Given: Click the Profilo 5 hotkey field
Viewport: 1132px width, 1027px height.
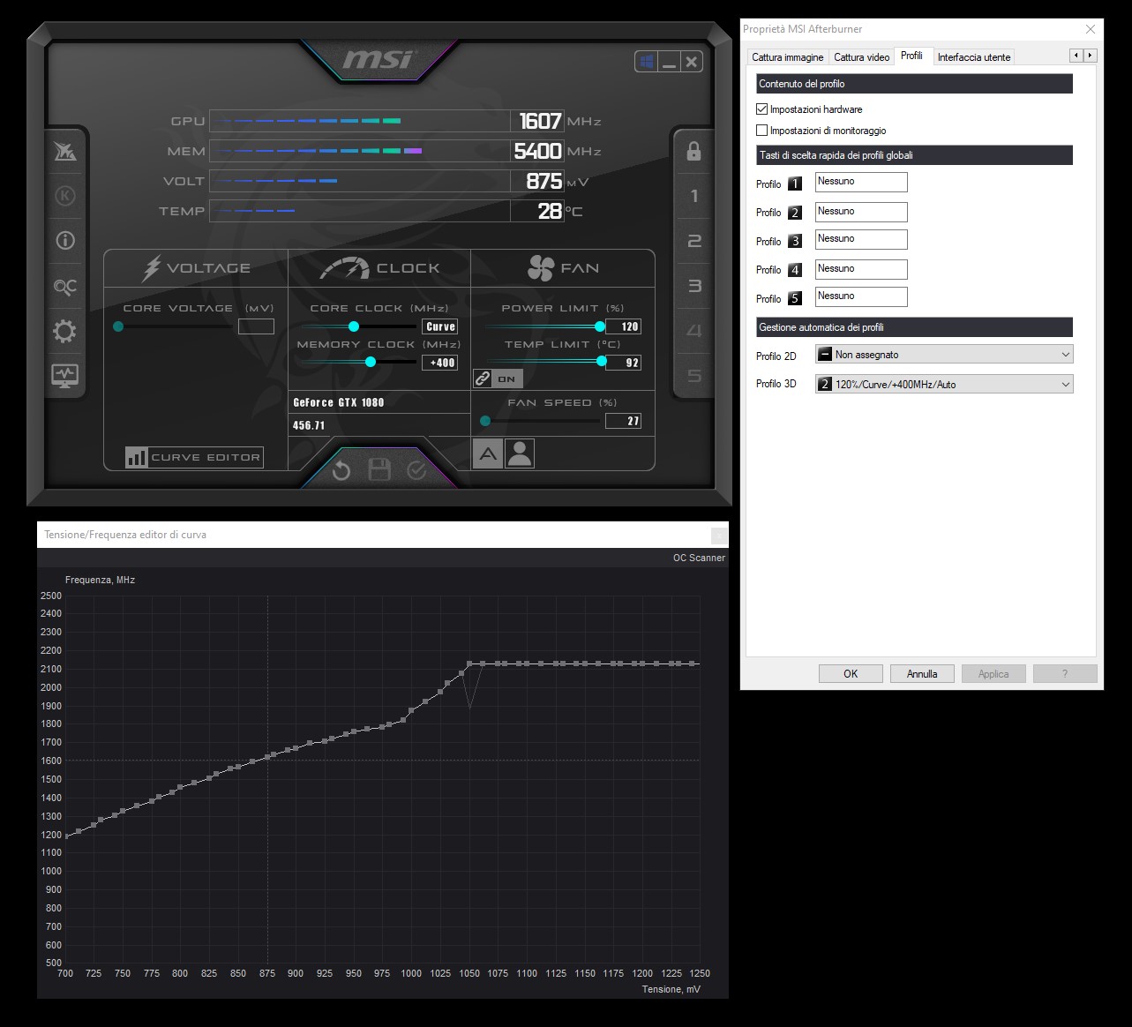Looking at the screenshot, I should coord(861,296).
